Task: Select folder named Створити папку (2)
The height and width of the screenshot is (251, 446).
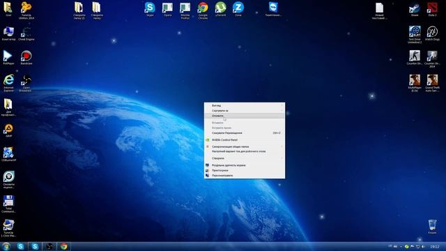Action: pos(79,10)
